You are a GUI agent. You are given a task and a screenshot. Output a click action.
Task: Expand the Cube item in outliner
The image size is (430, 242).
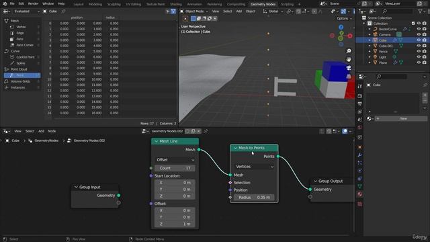(x=370, y=40)
